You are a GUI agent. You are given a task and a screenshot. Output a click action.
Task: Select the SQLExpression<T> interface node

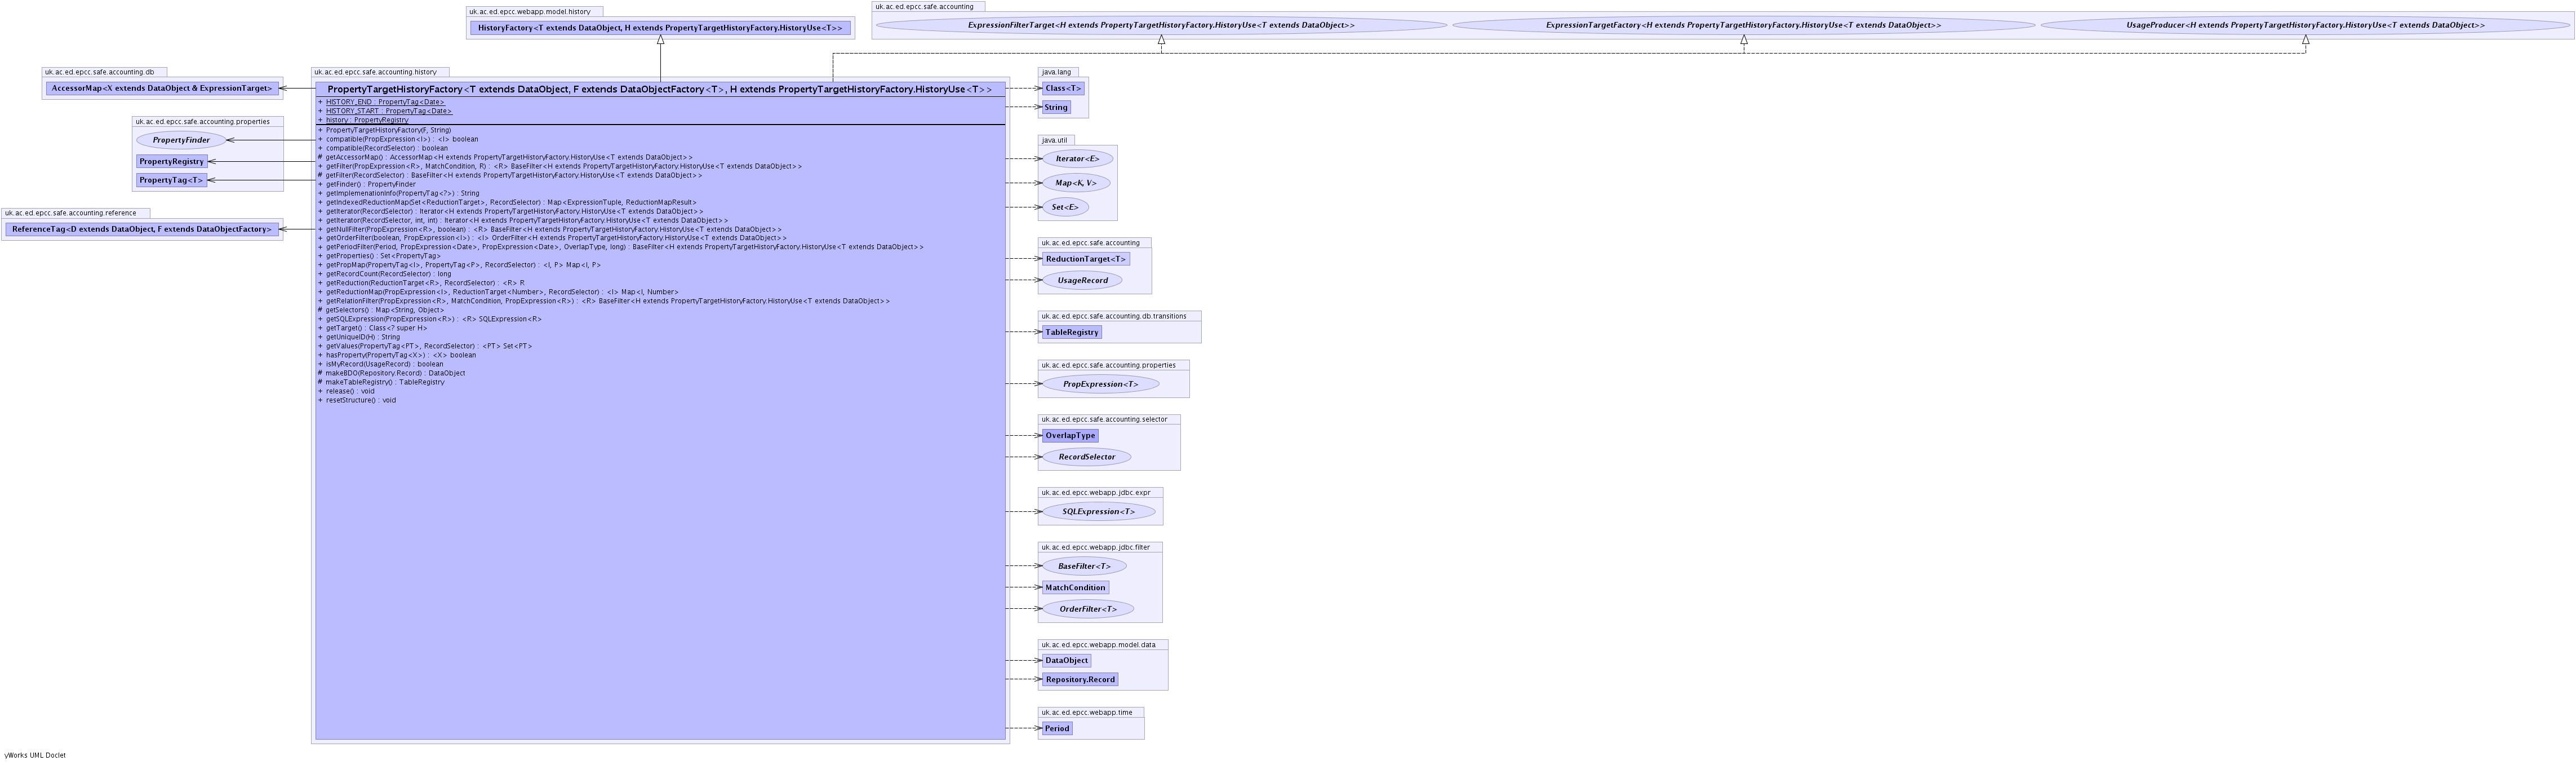pyautogui.click(x=1098, y=511)
